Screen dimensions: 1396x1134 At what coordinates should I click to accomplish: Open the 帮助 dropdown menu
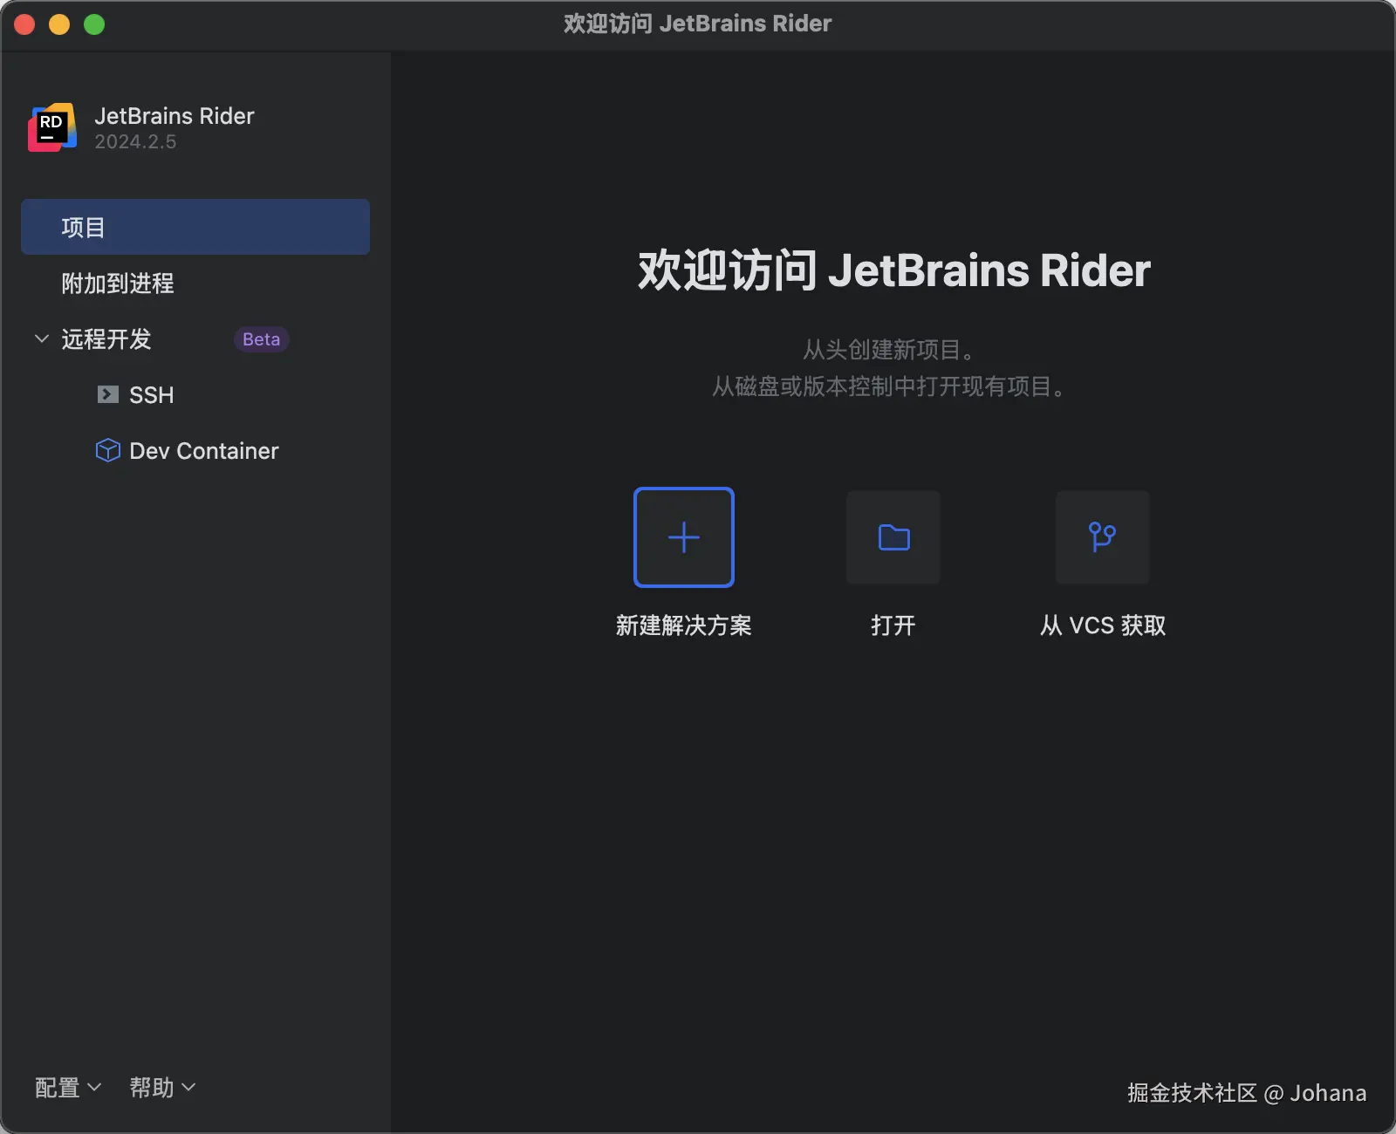coord(162,1088)
